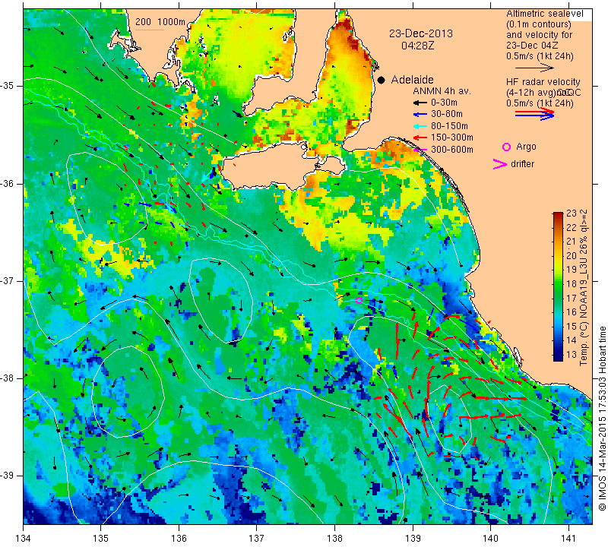Click the 23-Dec-2013 date label
This screenshot has width=608, height=547.
click(421, 33)
